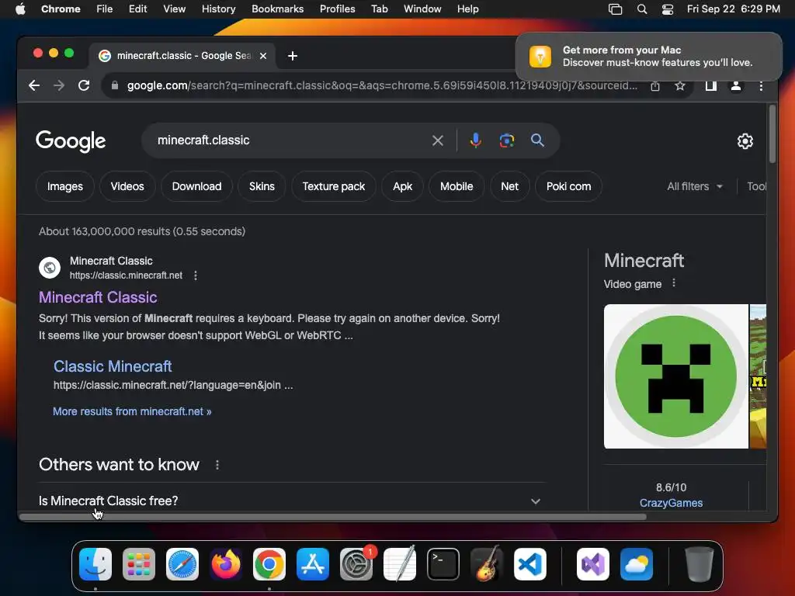
Task: Select the Mobile filter chip
Action: 457,186
